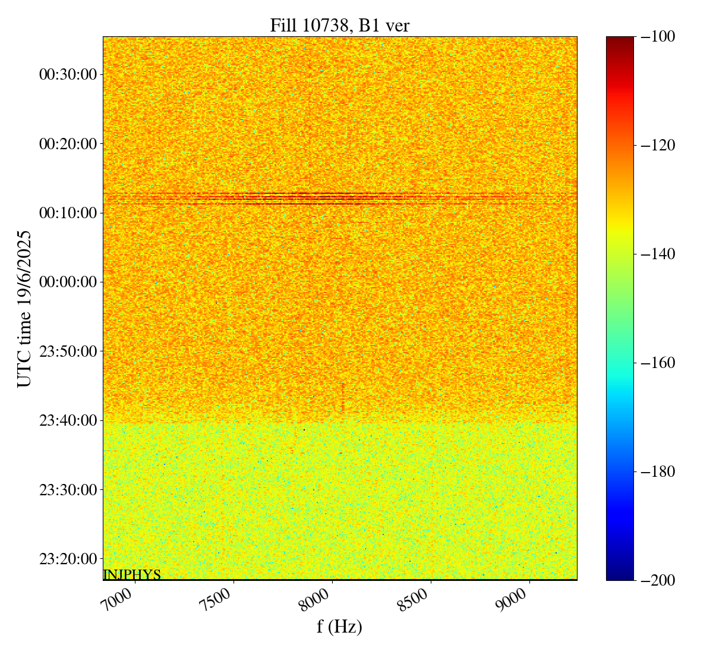Pick the dark red top of the colorbar
Screen dimensions: 713x654
point(620,40)
